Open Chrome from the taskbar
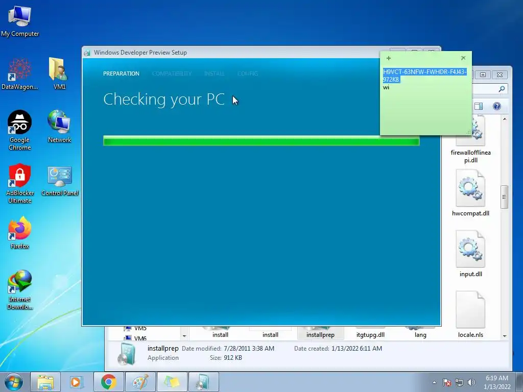This screenshot has width=523, height=392. (x=108, y=382)
